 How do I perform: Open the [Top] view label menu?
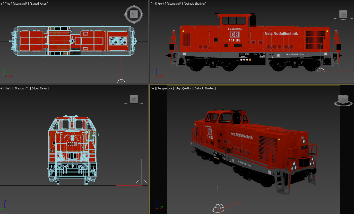pyautogui.click(x=8, y=4)
